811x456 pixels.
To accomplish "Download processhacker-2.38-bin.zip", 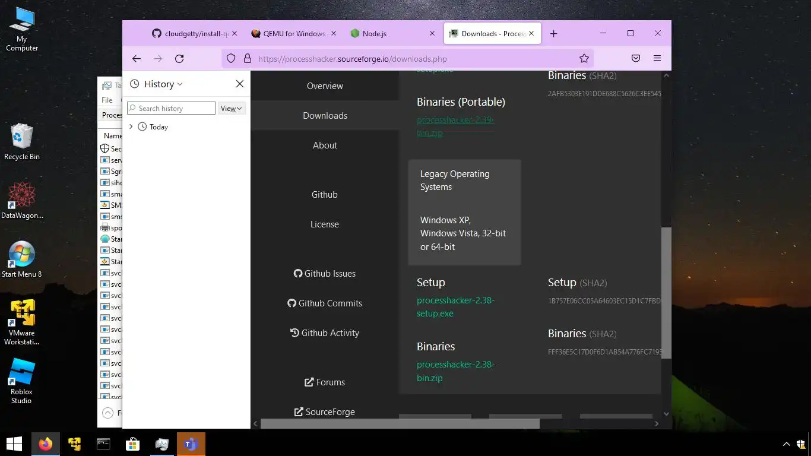I will 455,370.
